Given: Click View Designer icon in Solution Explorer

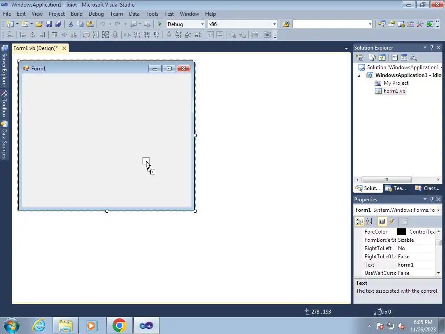Looking at the screenshot, I should [404, 58].
